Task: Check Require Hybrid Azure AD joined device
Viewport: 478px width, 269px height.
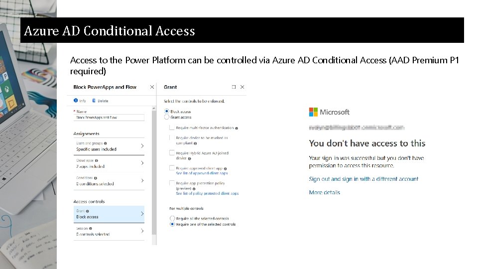Action: coord(172,153)
